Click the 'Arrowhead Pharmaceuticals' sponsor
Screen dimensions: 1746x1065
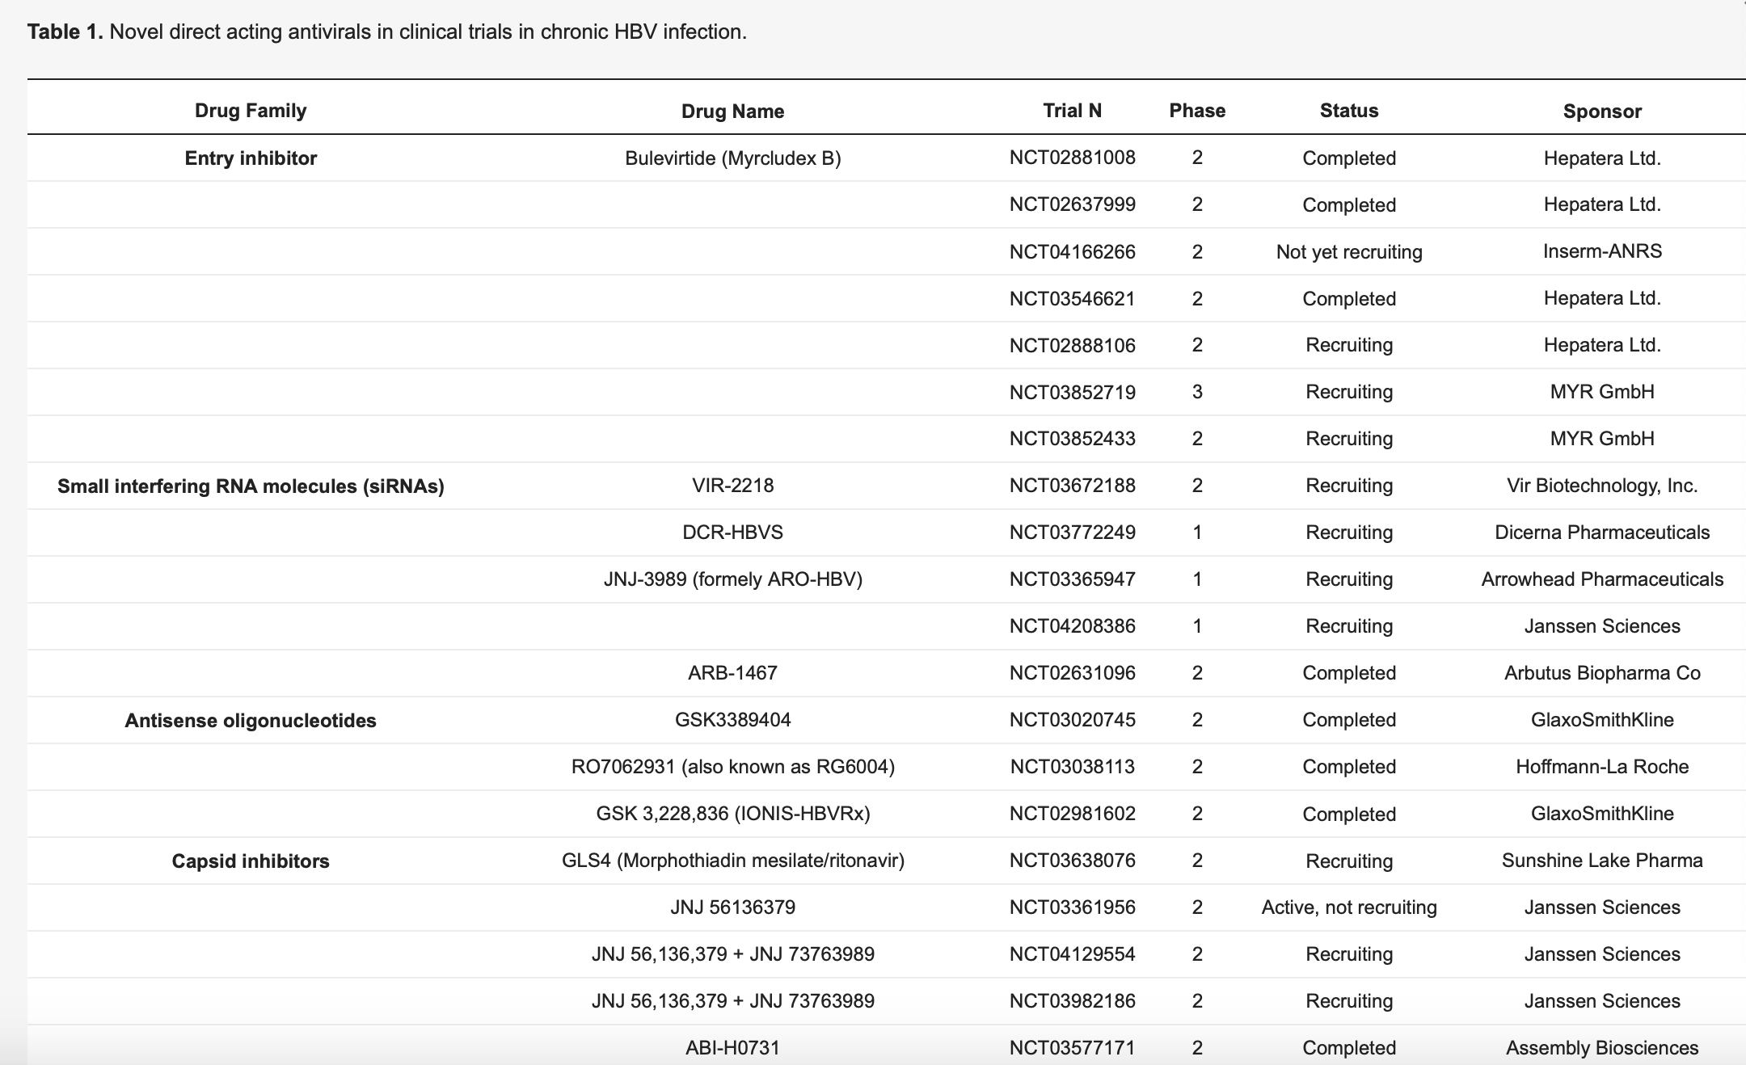[1602, 579]
